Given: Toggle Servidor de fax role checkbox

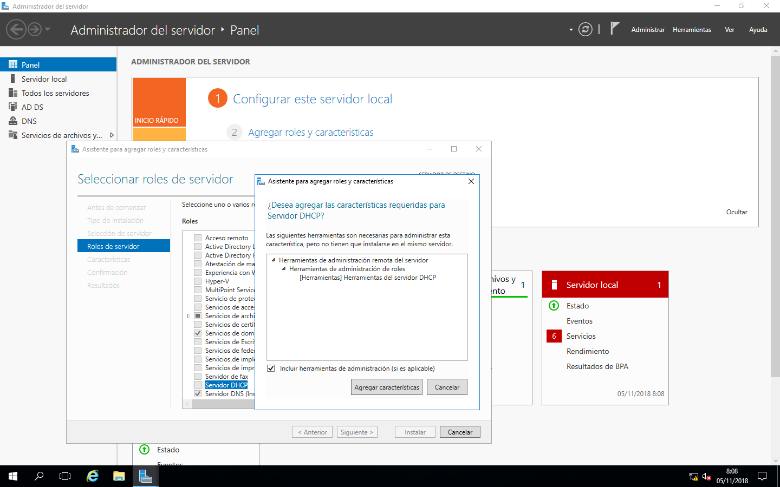Looking at the screenshot, I should [198, 377].
